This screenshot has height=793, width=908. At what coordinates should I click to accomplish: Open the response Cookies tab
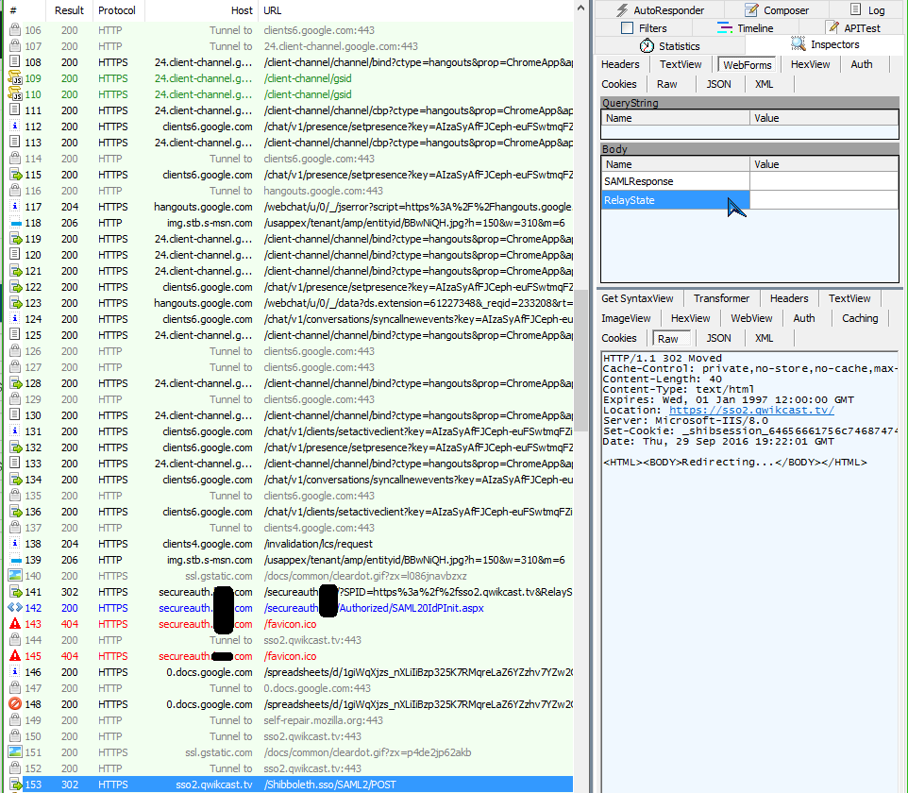(x=619, y=338)
